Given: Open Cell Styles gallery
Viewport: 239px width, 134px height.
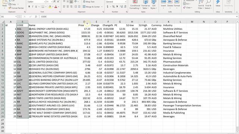Looking at the screenshot, I should 153,4.
